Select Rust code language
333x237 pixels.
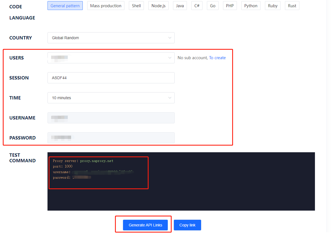[x=292, y=6]
